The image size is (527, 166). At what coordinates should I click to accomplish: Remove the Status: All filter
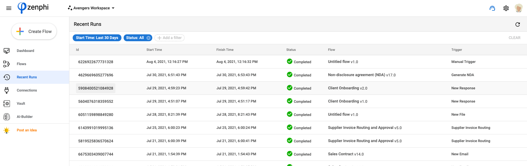point(148,38)
